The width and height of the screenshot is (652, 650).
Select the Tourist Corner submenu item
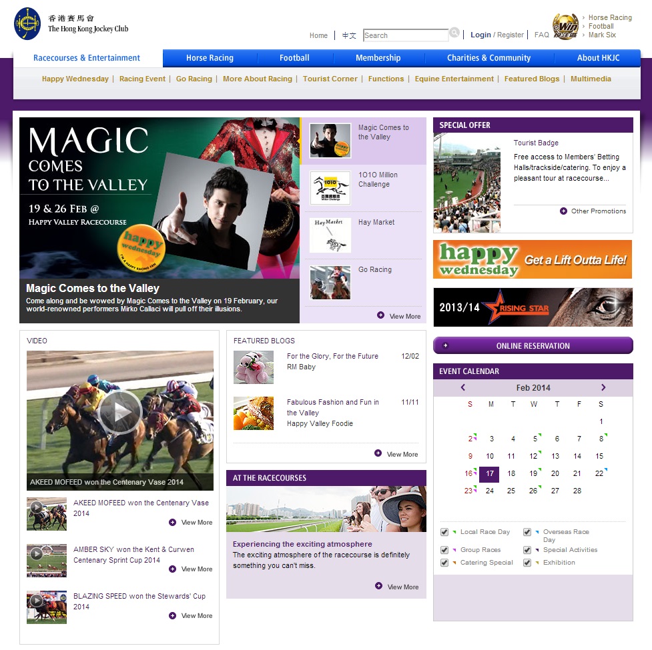click(x=330, y=79)
